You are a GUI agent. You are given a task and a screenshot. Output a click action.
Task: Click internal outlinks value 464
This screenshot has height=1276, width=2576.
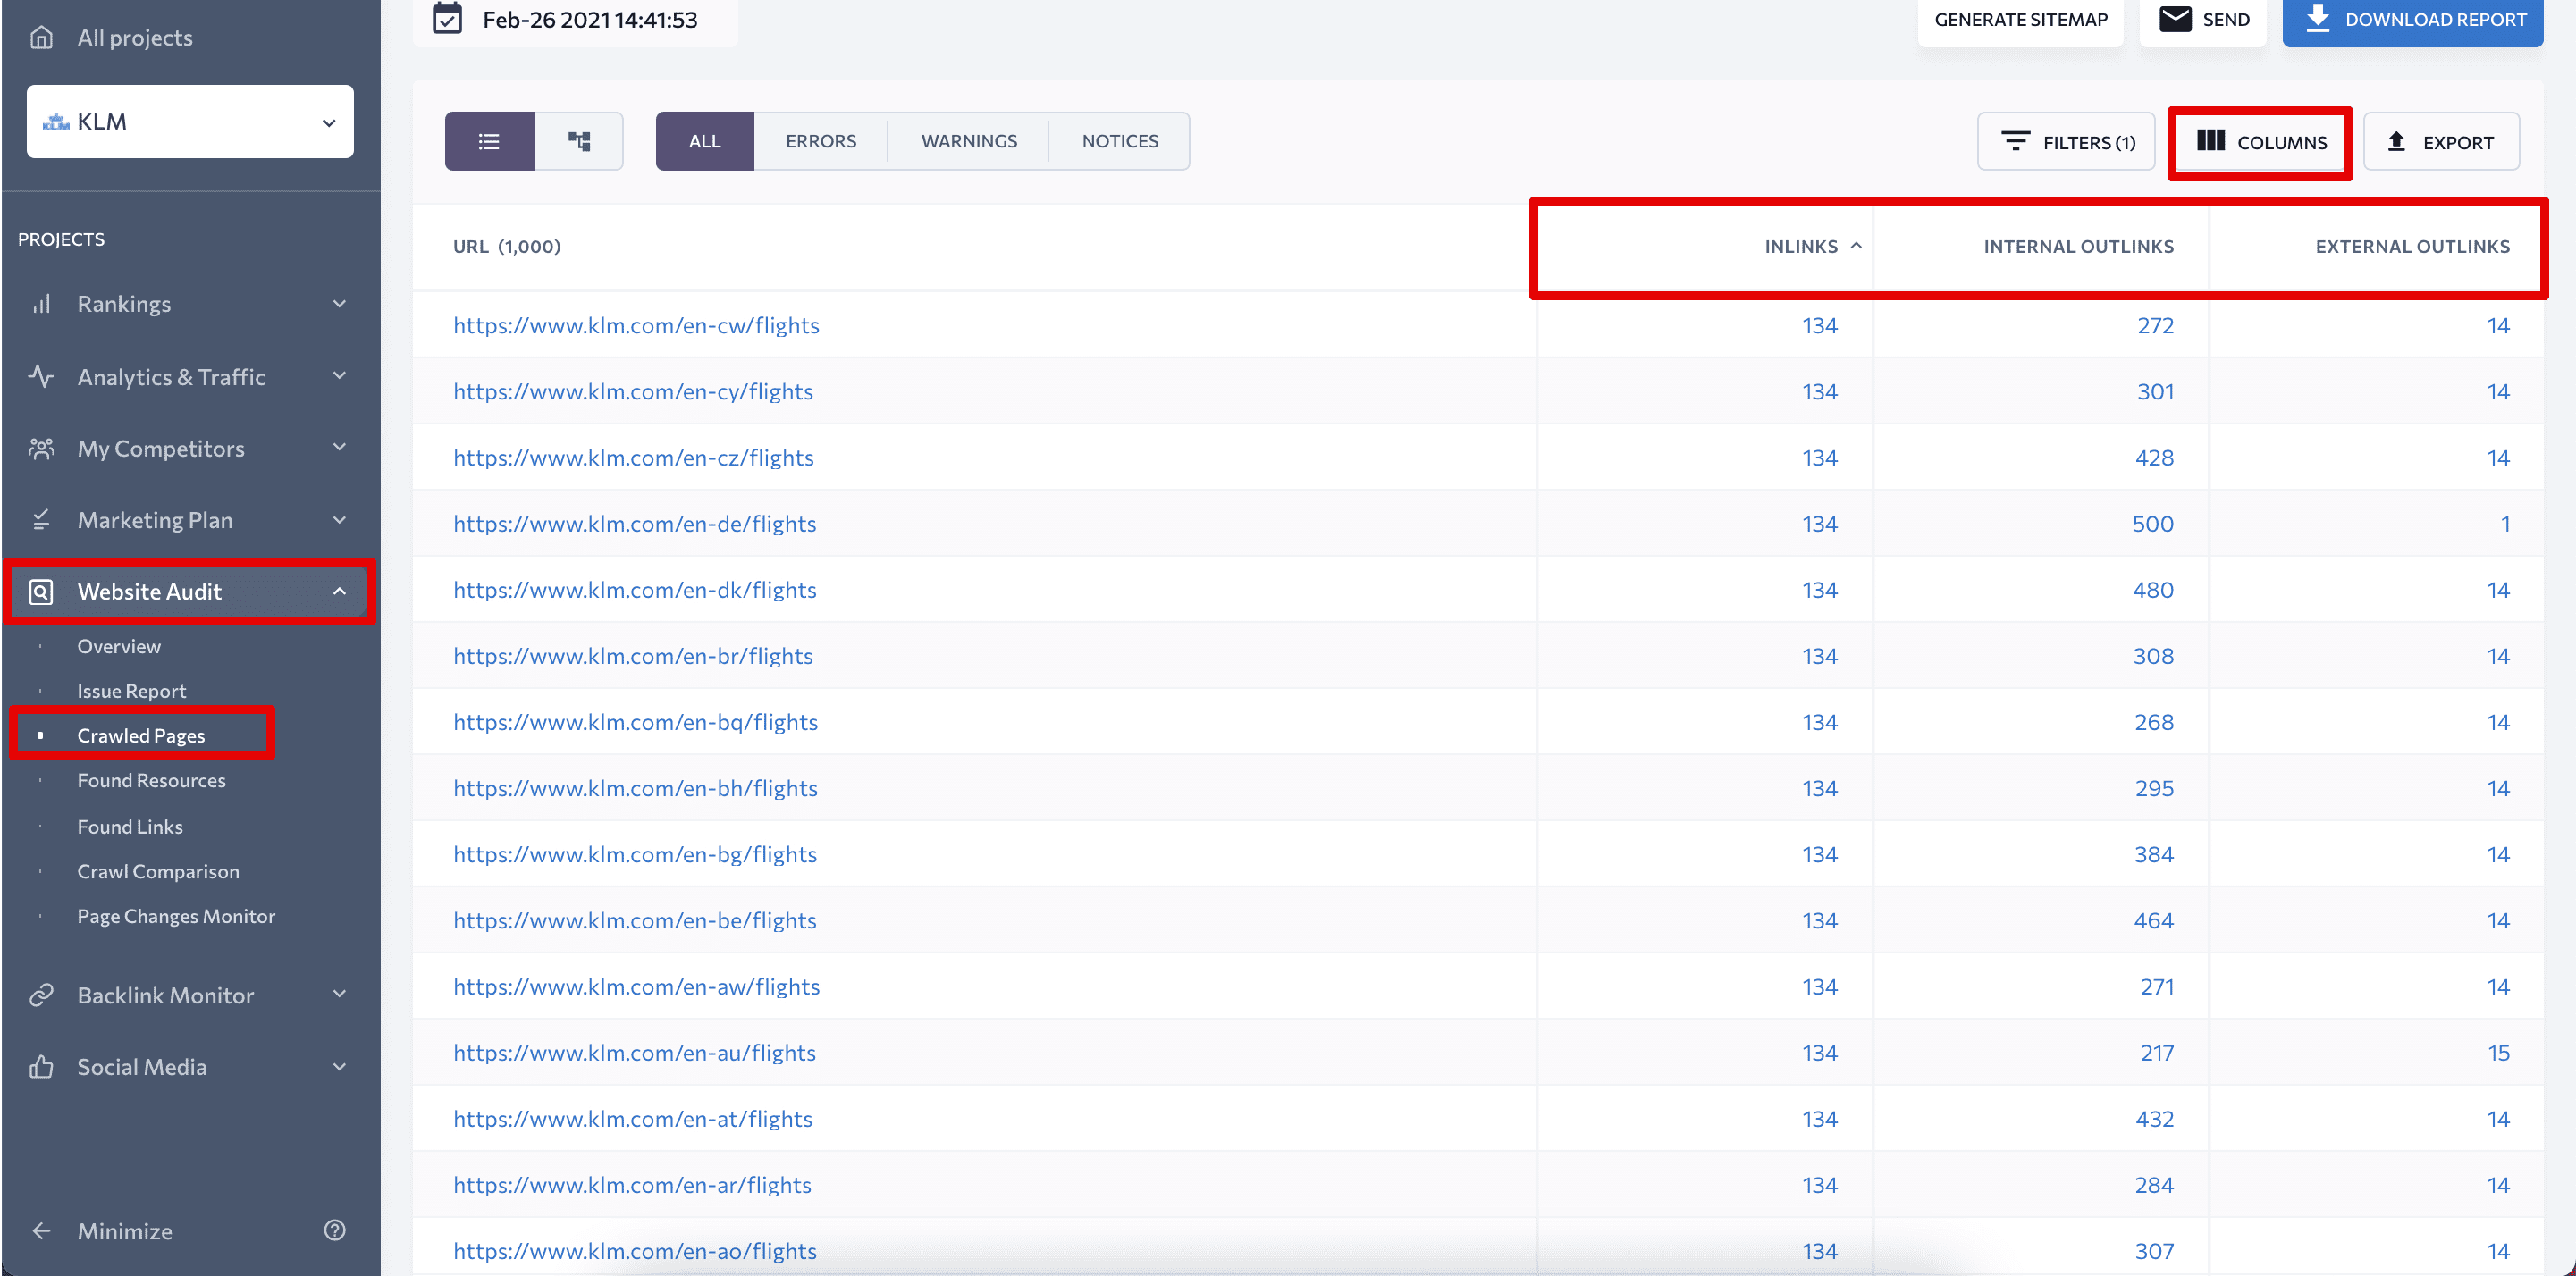(2153, 921)
